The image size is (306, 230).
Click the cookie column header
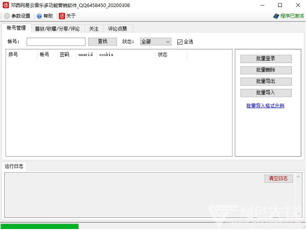126,55
